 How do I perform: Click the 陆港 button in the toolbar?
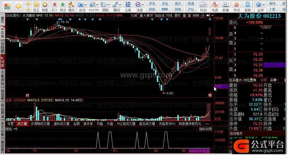(x=191, y=3)
